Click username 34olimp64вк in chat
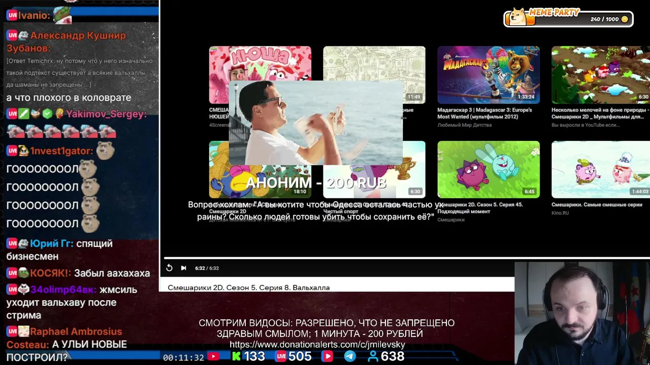The width and height of the screenshot is (650, 365). pyautogui.click(x=63, y=290)
